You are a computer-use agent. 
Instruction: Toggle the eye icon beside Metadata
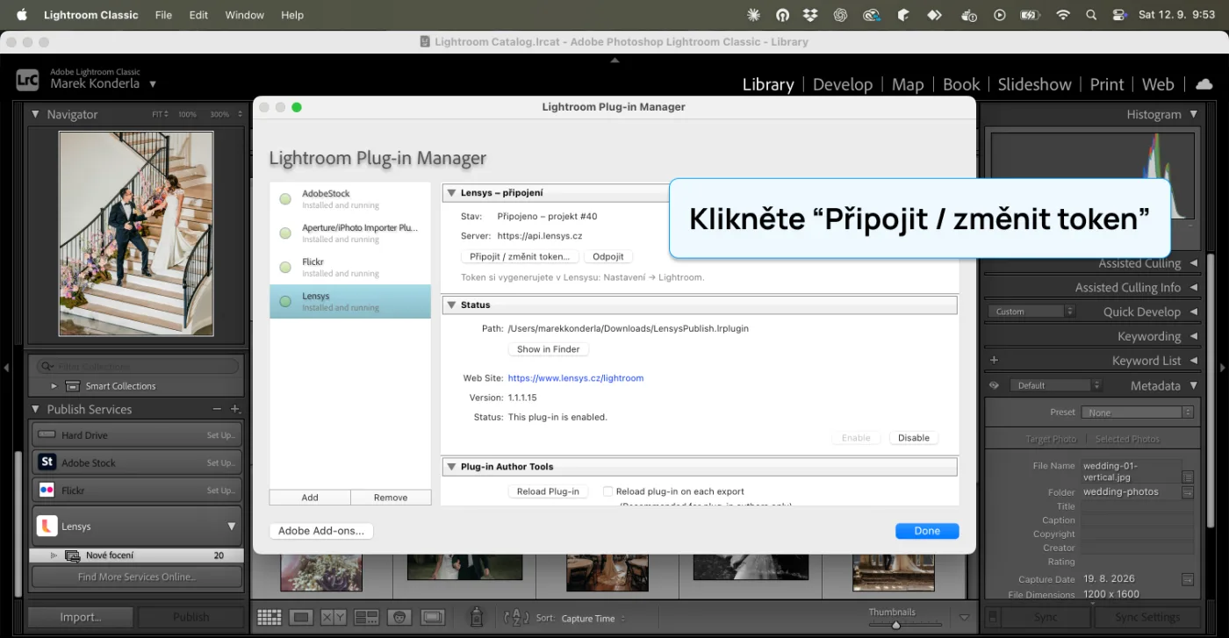995,385
